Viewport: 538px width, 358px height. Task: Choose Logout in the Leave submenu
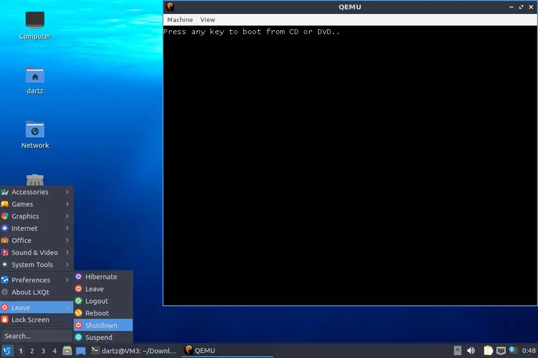[103, 301]
